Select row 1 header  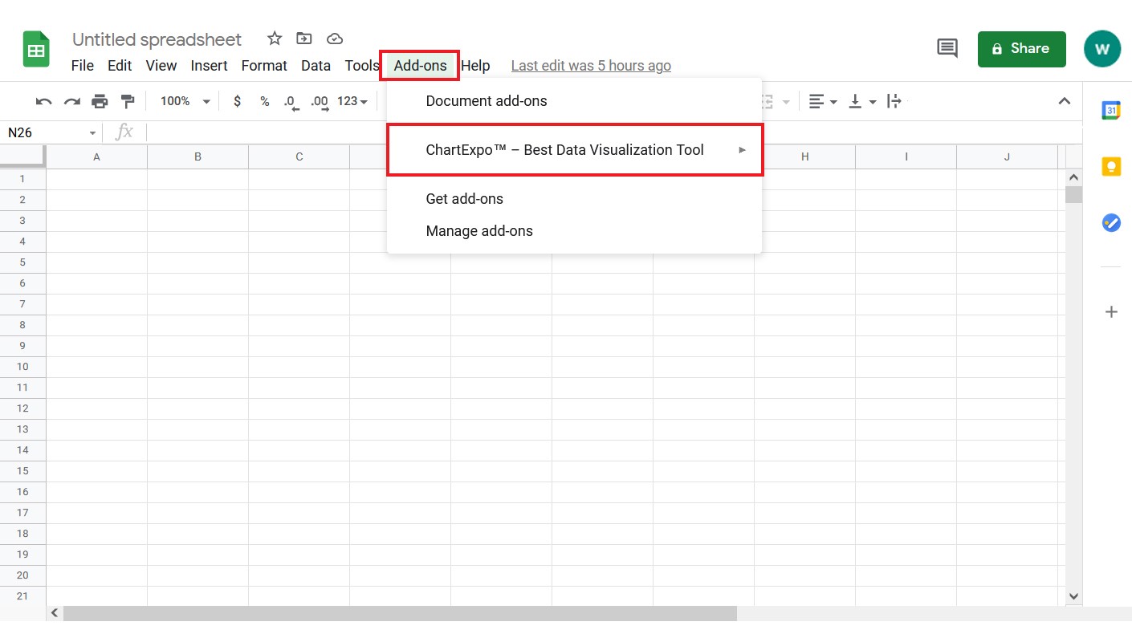coord(22,179)
